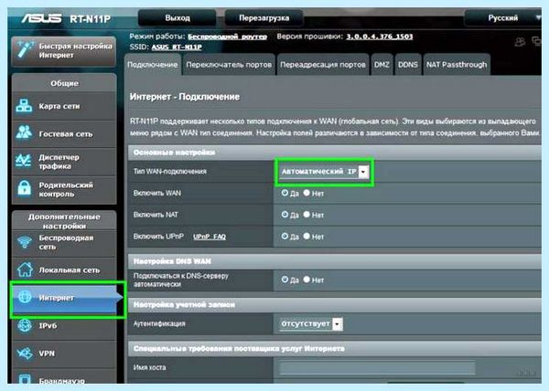Screen dimensions: 549x391
Task: Click the ASUS logo
Action: tap(41, 18)
